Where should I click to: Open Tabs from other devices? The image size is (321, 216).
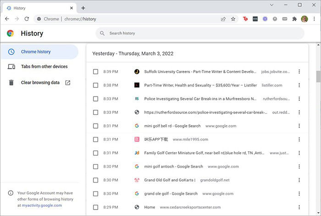44,67
